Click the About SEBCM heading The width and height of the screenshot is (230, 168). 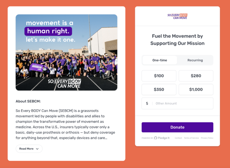[x=28, y=101]
